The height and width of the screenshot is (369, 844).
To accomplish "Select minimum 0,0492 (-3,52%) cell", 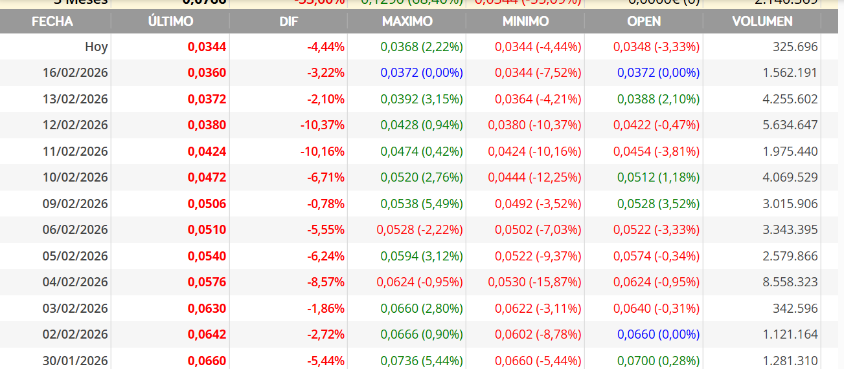I will [538, 204].
